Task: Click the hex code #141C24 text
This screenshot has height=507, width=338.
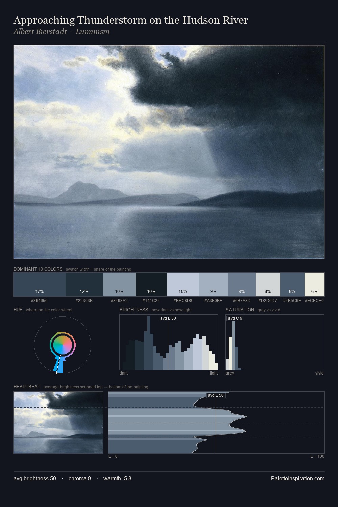Action: point(151,300)
